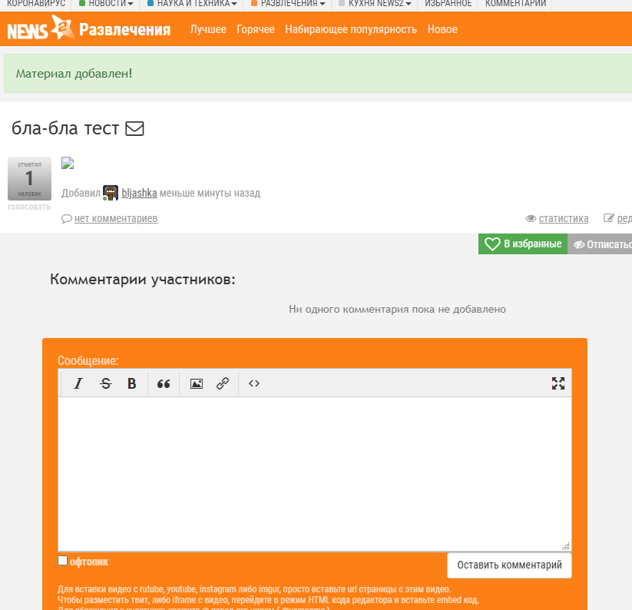
Task: Switch editor to HTML code mode
Action: point(254,383)
